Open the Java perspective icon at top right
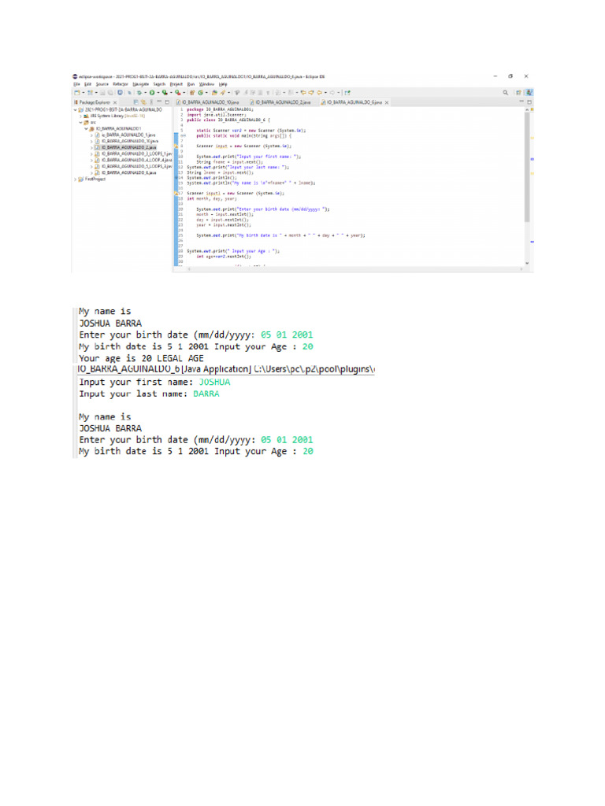 [526, 92]
